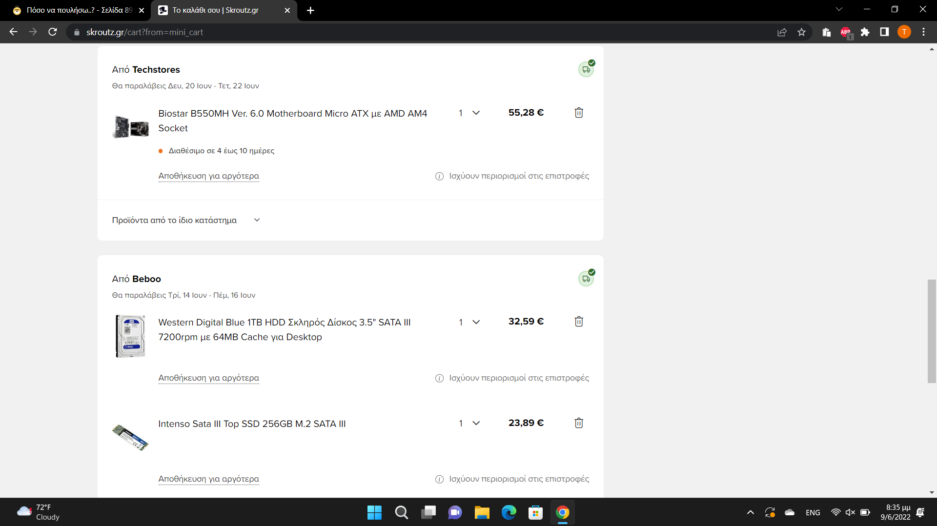
Task: Toggle the browser side panel
Action: [x=884, y=32]
